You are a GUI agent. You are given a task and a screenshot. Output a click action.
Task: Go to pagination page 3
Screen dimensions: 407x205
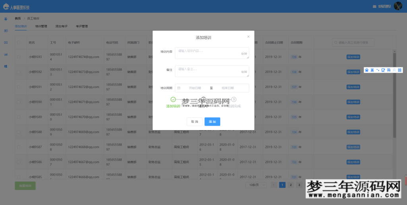pos(299,185)
